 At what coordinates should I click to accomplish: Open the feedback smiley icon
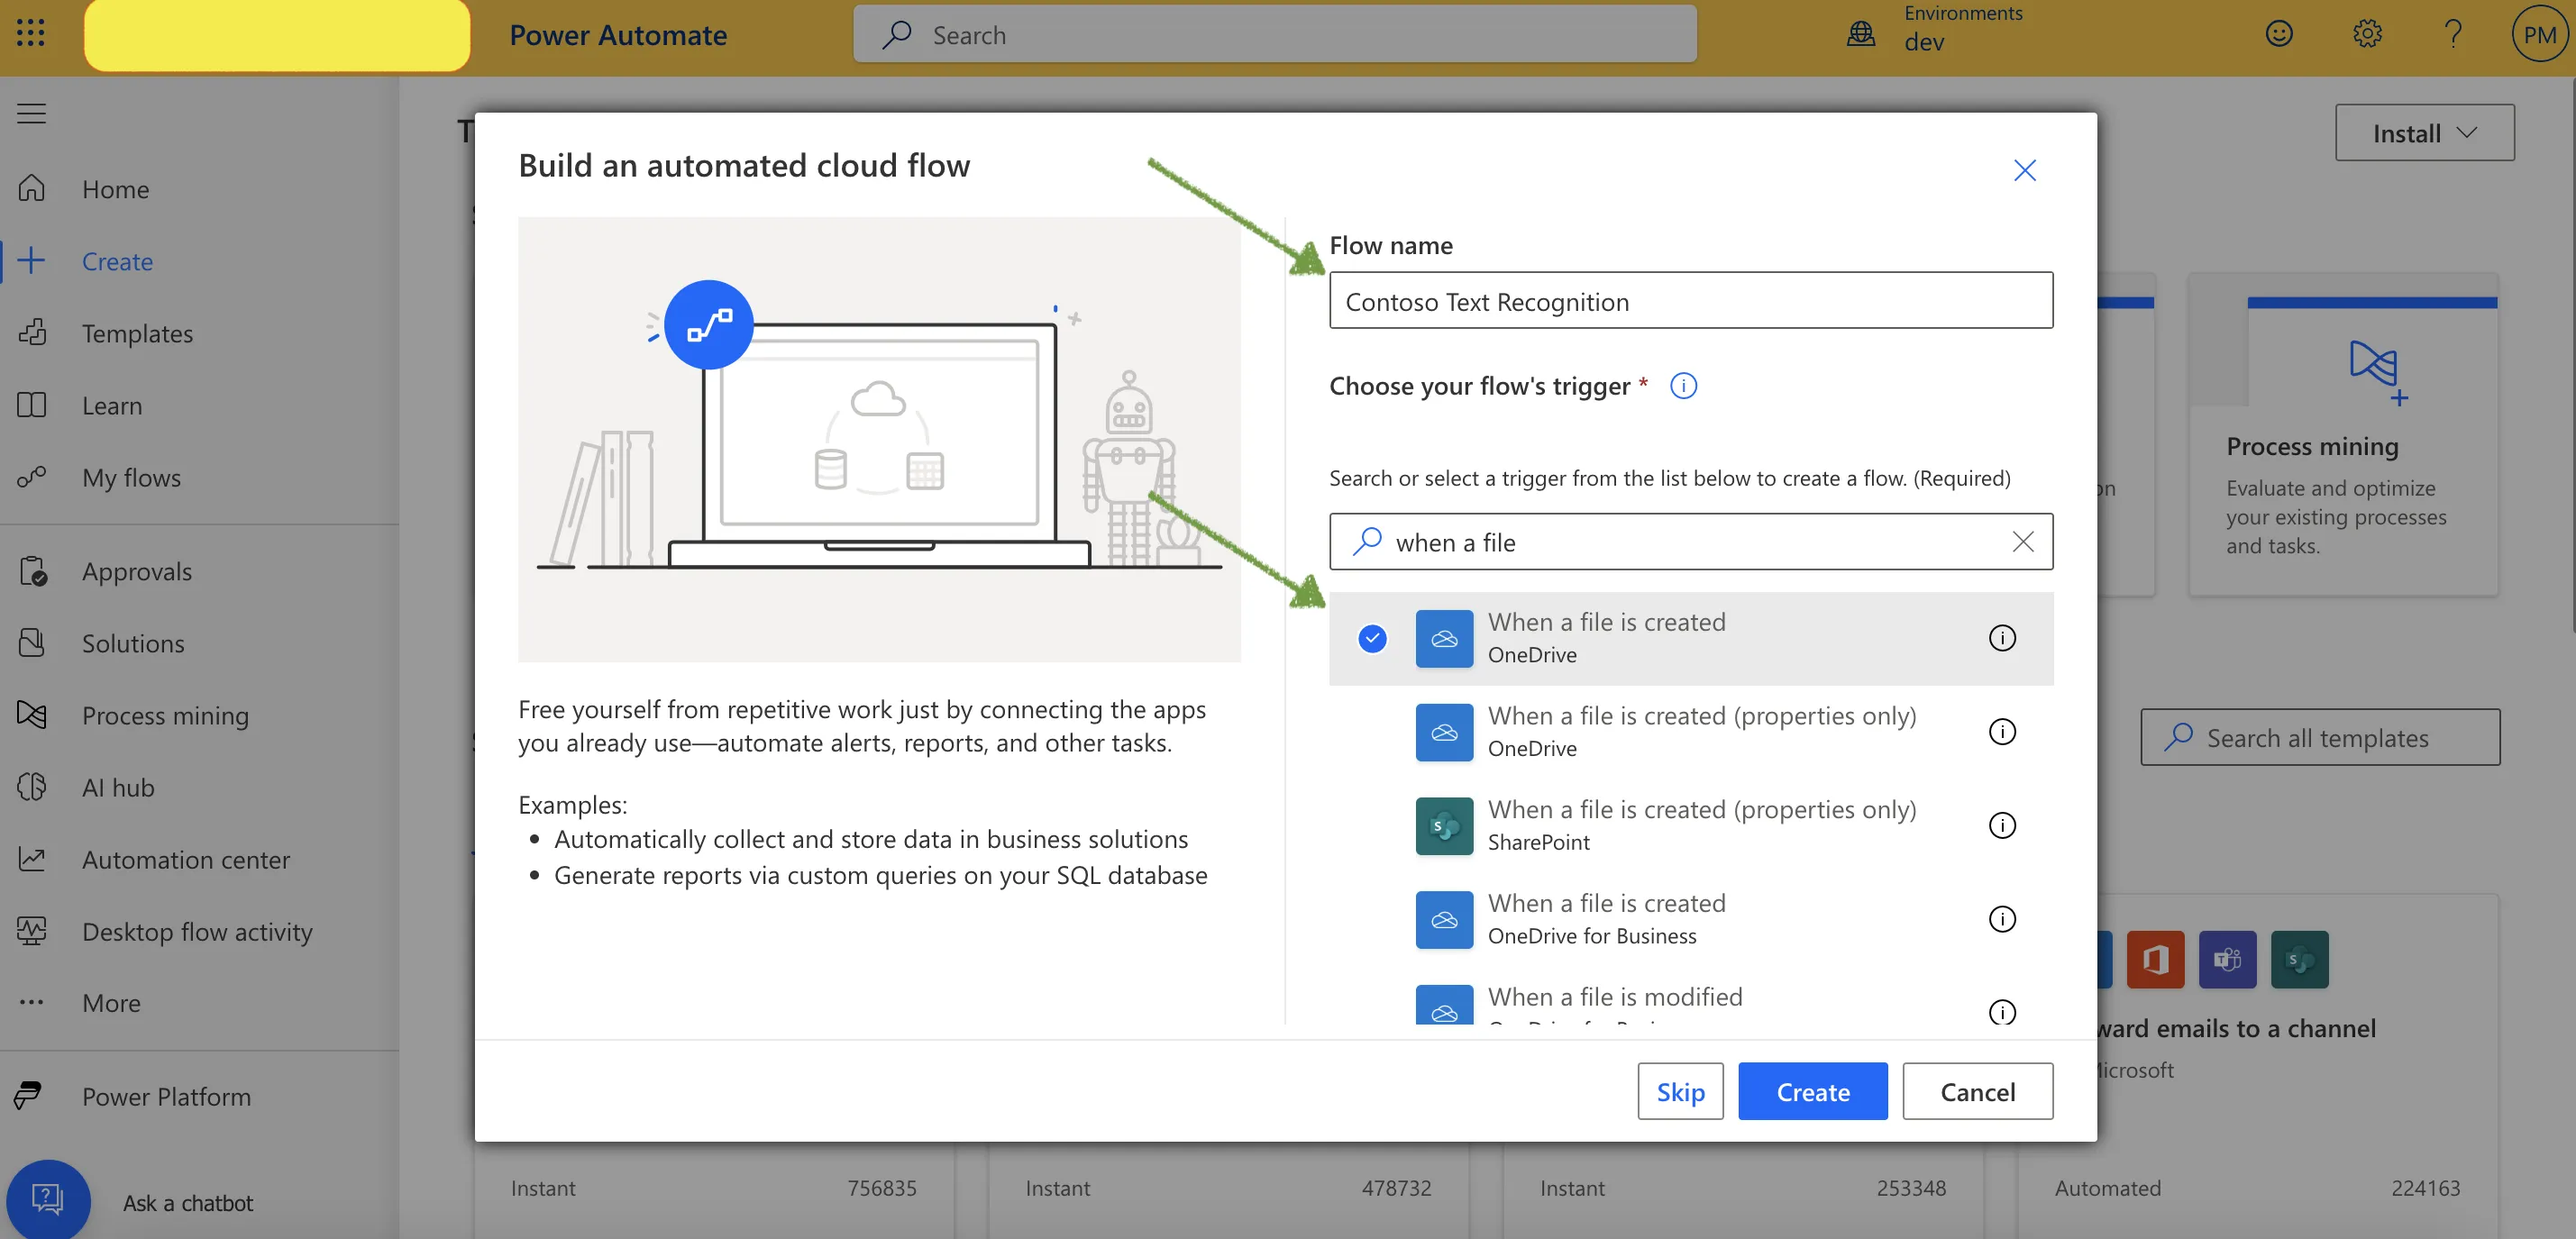2278,34
